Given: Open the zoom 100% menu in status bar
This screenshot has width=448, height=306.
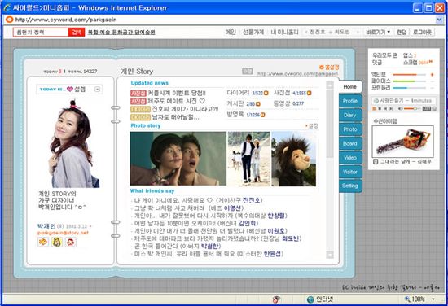Looking at the screenshot, I should 433,299.
